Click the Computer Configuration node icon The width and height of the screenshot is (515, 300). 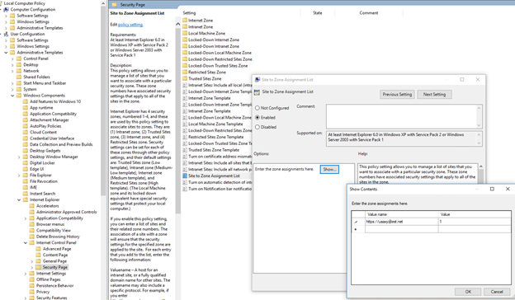tap(6, 10)
